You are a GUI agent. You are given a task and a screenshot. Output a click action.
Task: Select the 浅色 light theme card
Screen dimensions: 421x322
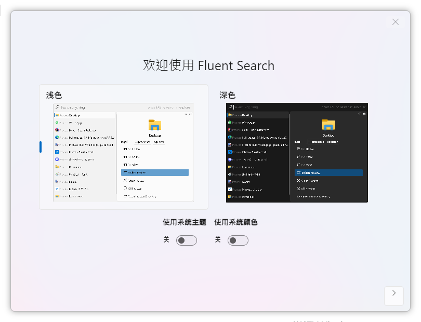[124, 147]
